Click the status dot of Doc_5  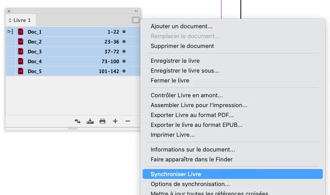(x=124, y=71)
